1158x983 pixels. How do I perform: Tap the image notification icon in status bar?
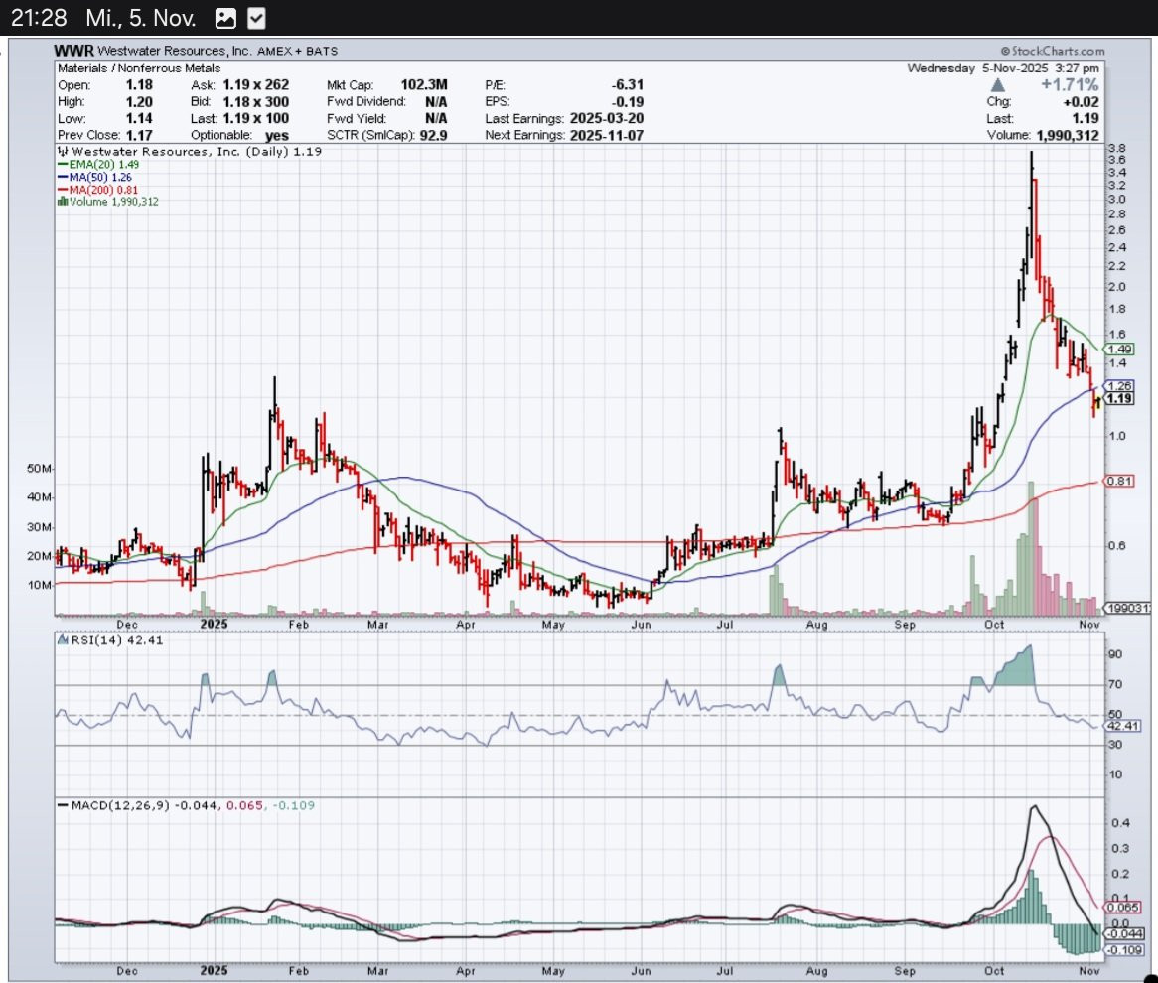point(225,18)
